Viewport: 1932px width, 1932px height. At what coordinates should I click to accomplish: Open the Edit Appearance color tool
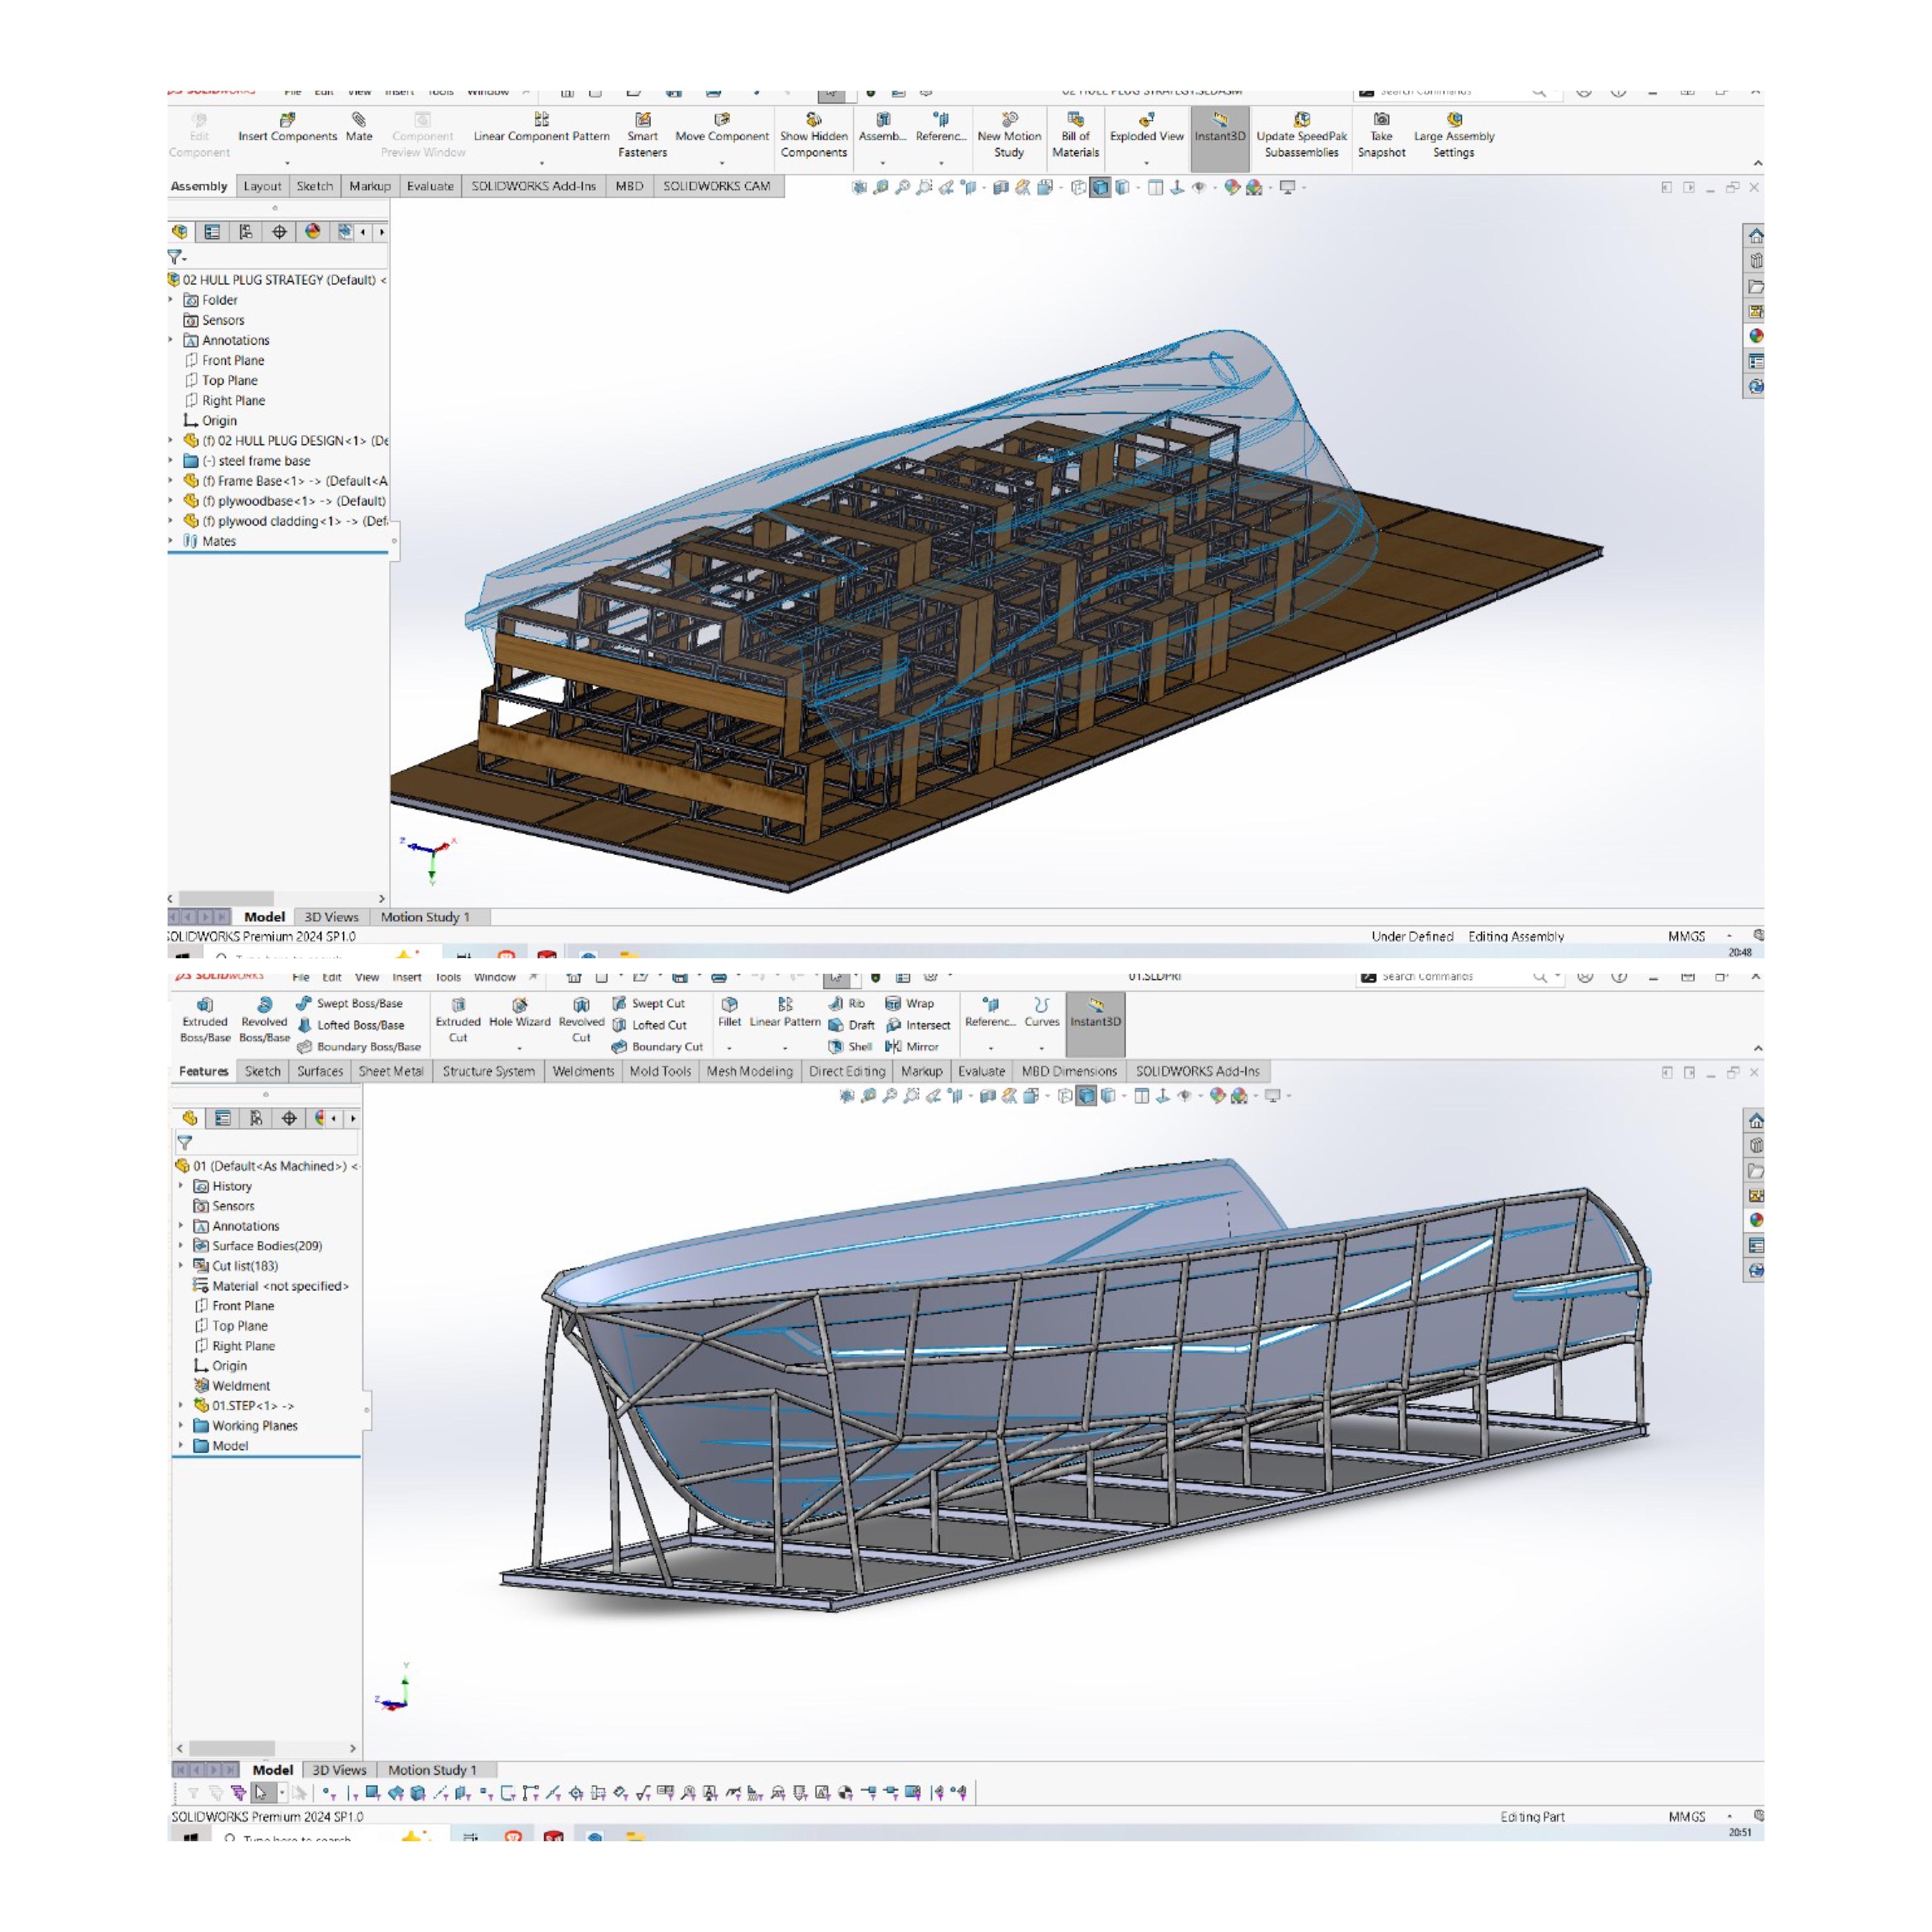pos(1231,186)
